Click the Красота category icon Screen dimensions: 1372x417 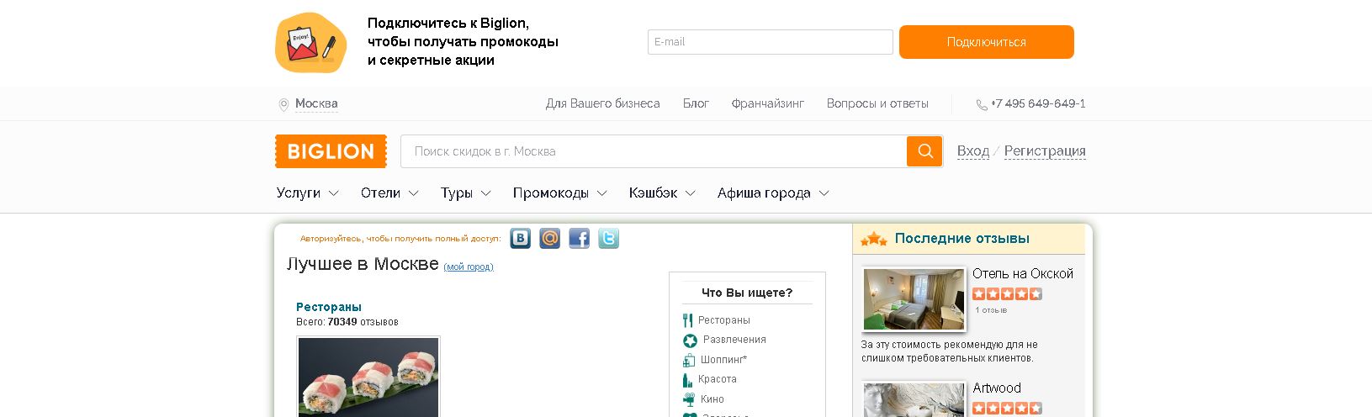pyautogui.click(x=687, y=380)
